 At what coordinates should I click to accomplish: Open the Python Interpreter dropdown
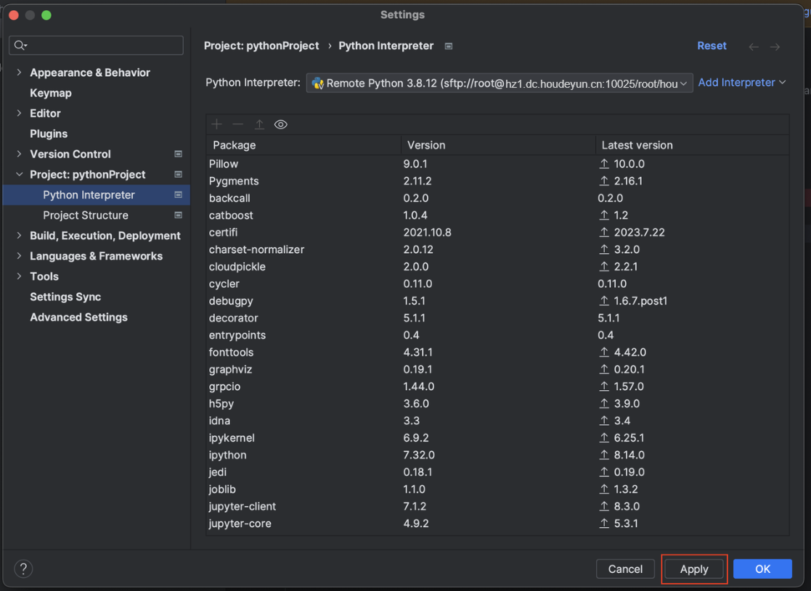pos(500,83)
